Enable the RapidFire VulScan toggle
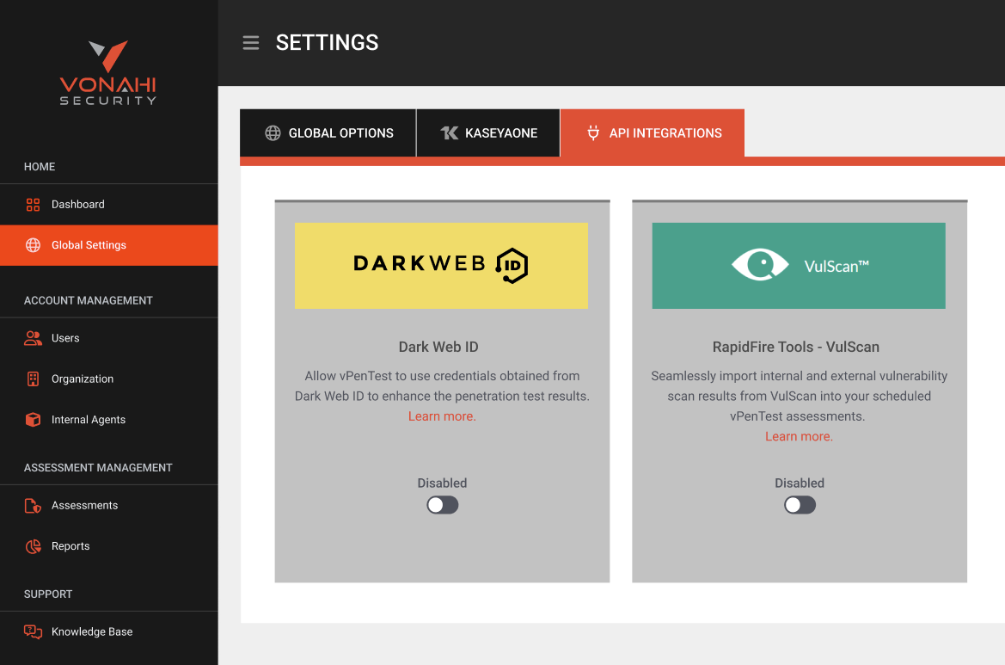Screen dimensions: 1005x665 pos(800,505)
